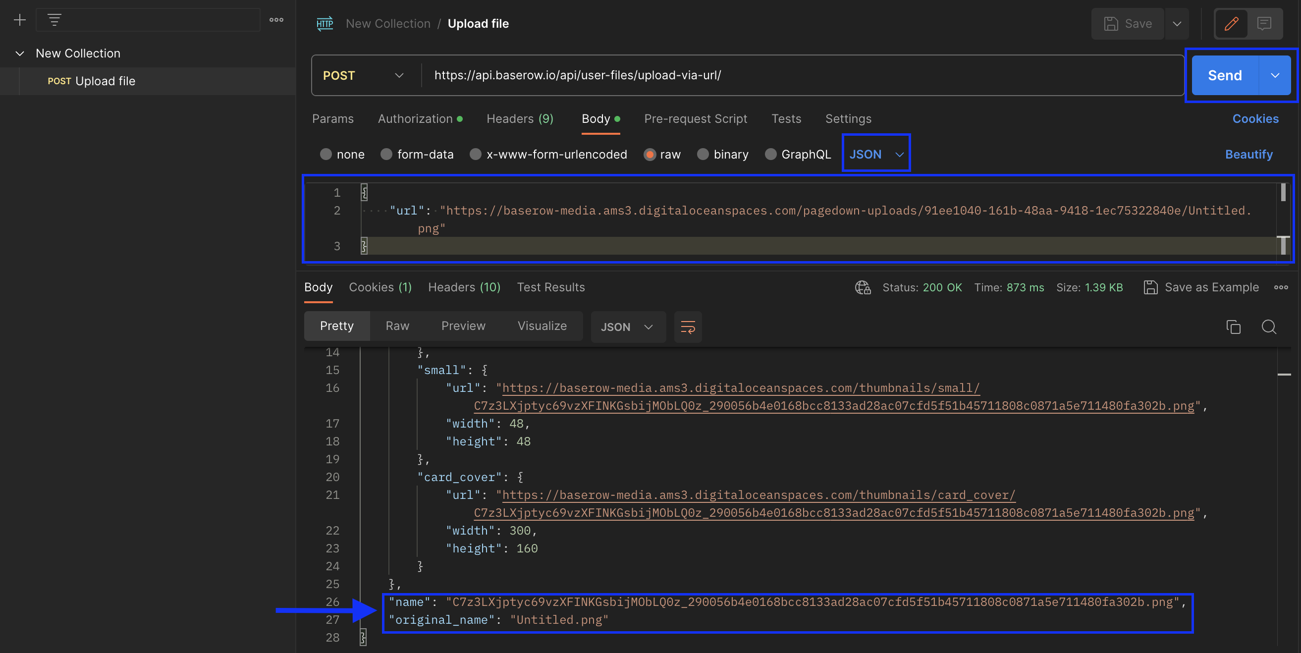
Task: Open the sidebar three-dot options menu
Action: tap(276, 20)
